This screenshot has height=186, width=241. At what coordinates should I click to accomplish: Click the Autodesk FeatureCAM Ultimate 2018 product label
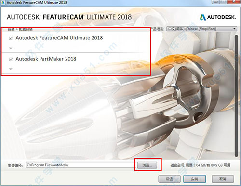[59, 38]
